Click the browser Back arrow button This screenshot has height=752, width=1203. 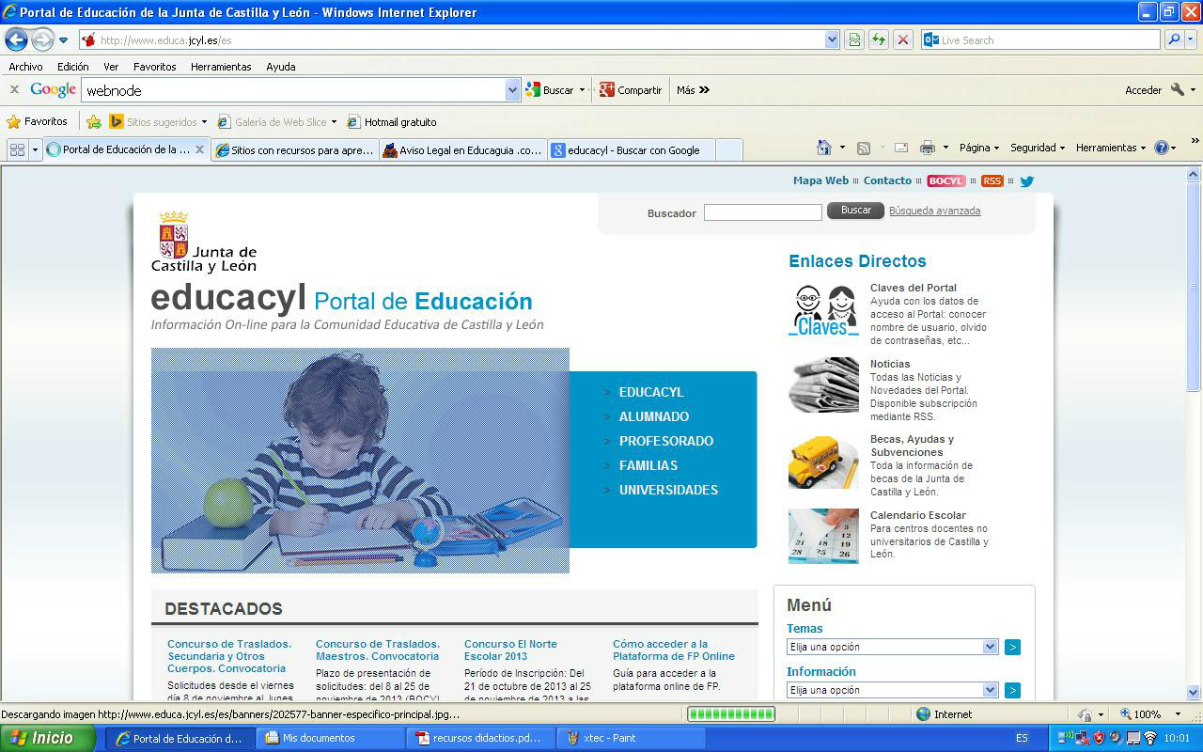17,40
